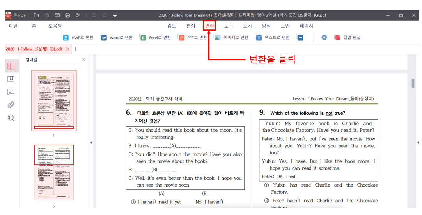
Task: Toggle the thumbnail panel sidebar icon
Action: [x=11, y=66]
